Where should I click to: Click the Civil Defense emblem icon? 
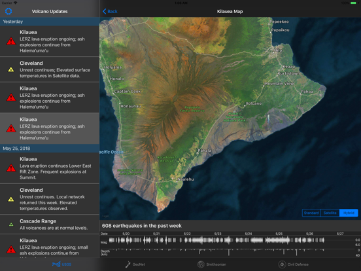coord(282,264)
